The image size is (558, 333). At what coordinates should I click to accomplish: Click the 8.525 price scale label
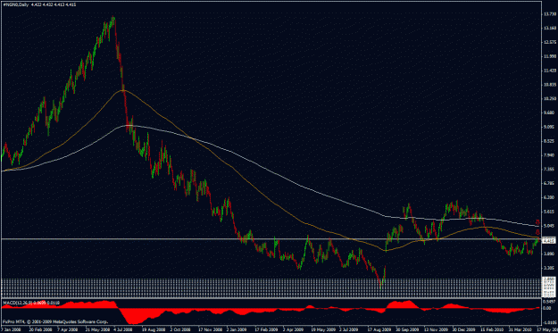click(550, 141)
